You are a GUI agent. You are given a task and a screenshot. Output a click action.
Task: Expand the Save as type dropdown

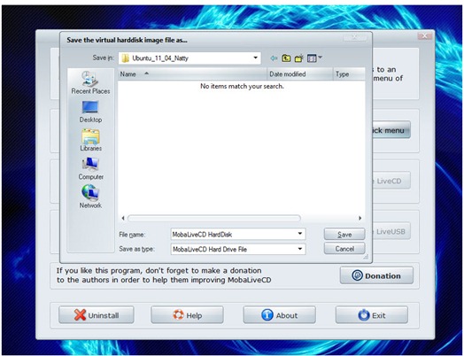tap(300, 249)
